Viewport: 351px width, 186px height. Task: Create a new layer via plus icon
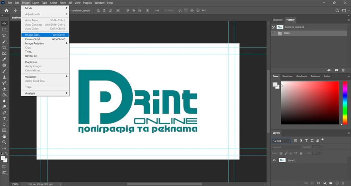click(x=337, y=183)
